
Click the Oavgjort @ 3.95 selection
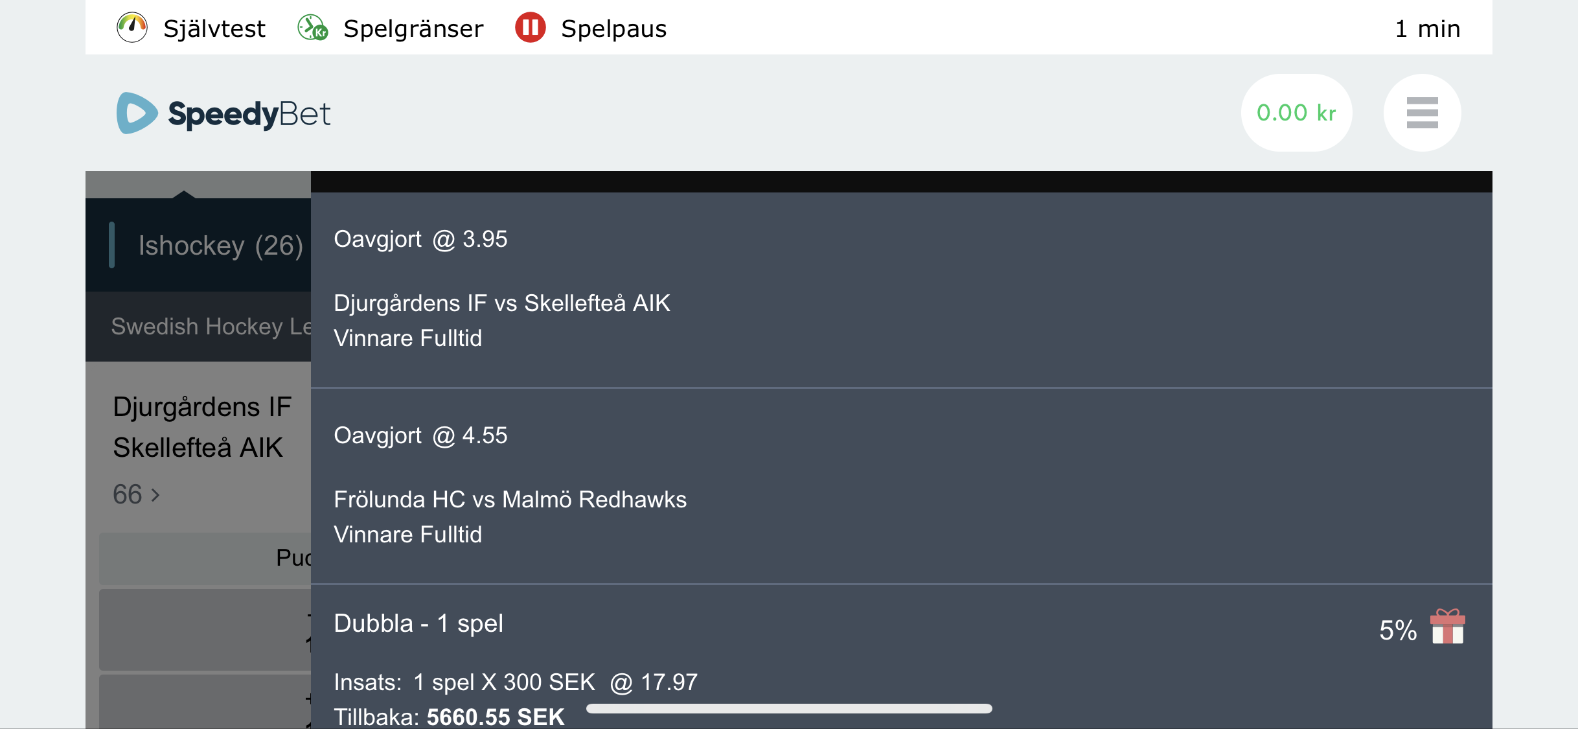pyautogui.click(x=420, y=239)
